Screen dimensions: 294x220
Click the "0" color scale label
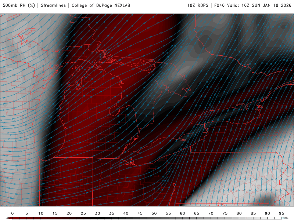tap(12, 213)
